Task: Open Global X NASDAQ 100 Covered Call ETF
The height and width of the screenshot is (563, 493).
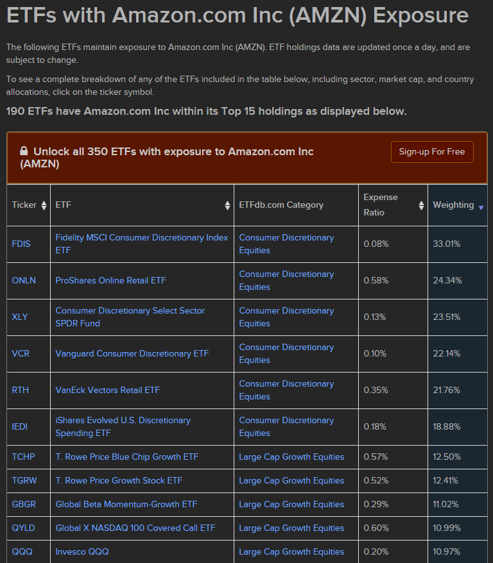Action: pyautogui.click(x=135, y=528)
